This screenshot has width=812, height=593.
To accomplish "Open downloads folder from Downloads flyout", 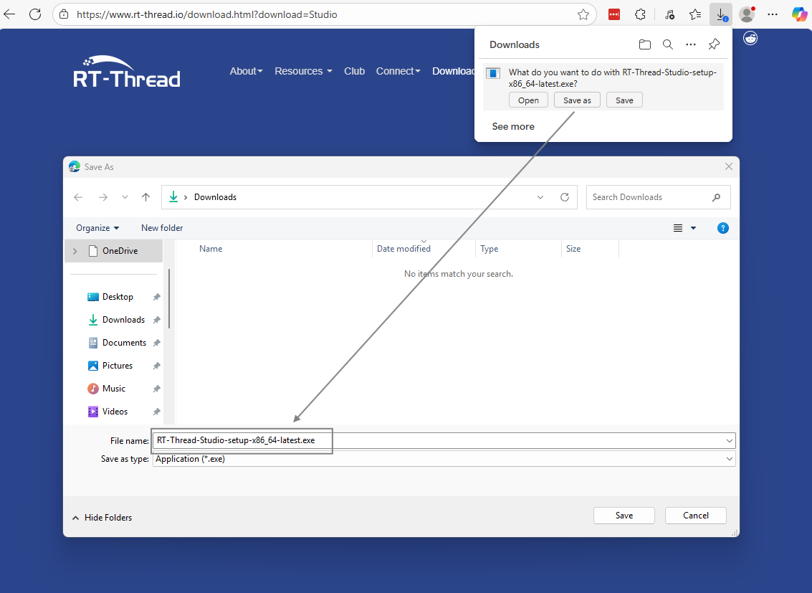I will (644, 44).
